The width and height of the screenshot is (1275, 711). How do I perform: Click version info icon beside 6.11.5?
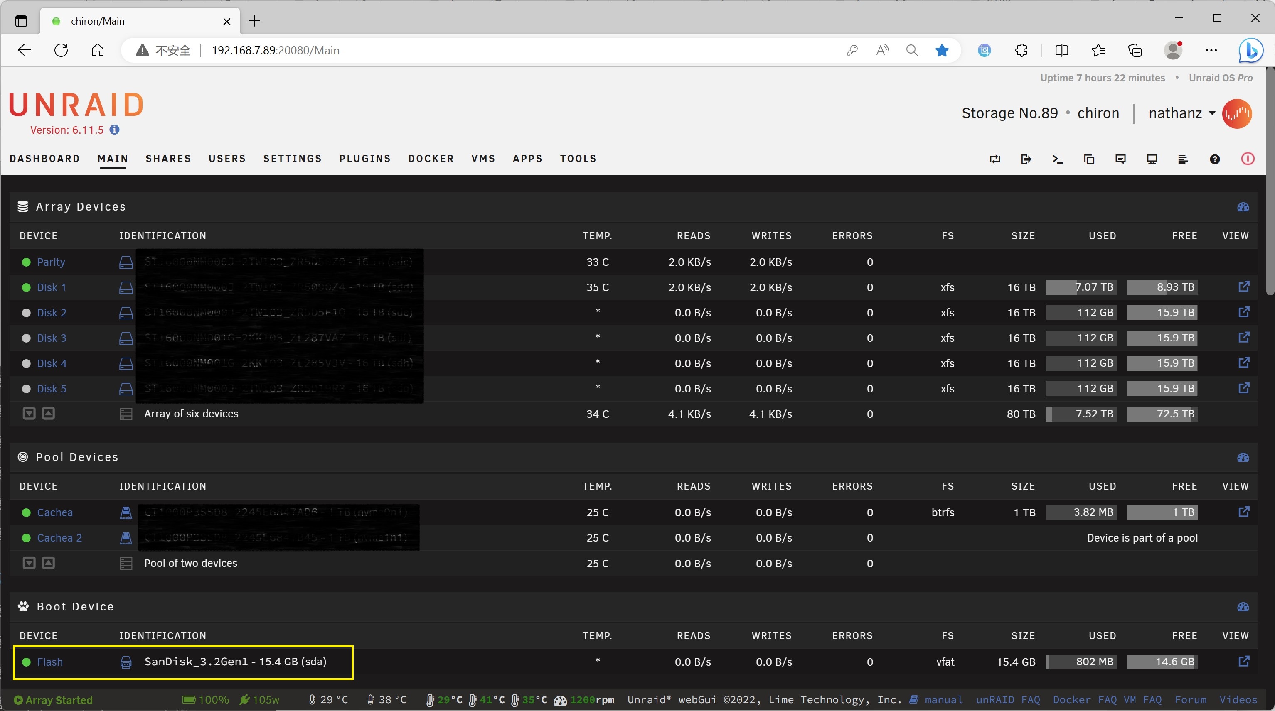114,130
